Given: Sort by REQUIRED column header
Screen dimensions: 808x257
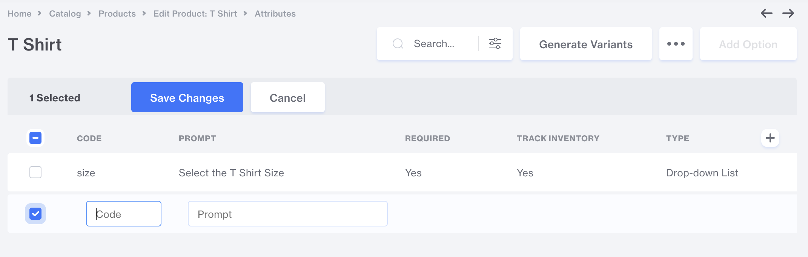Looking at the screenshot, I should tap(427, 138).
